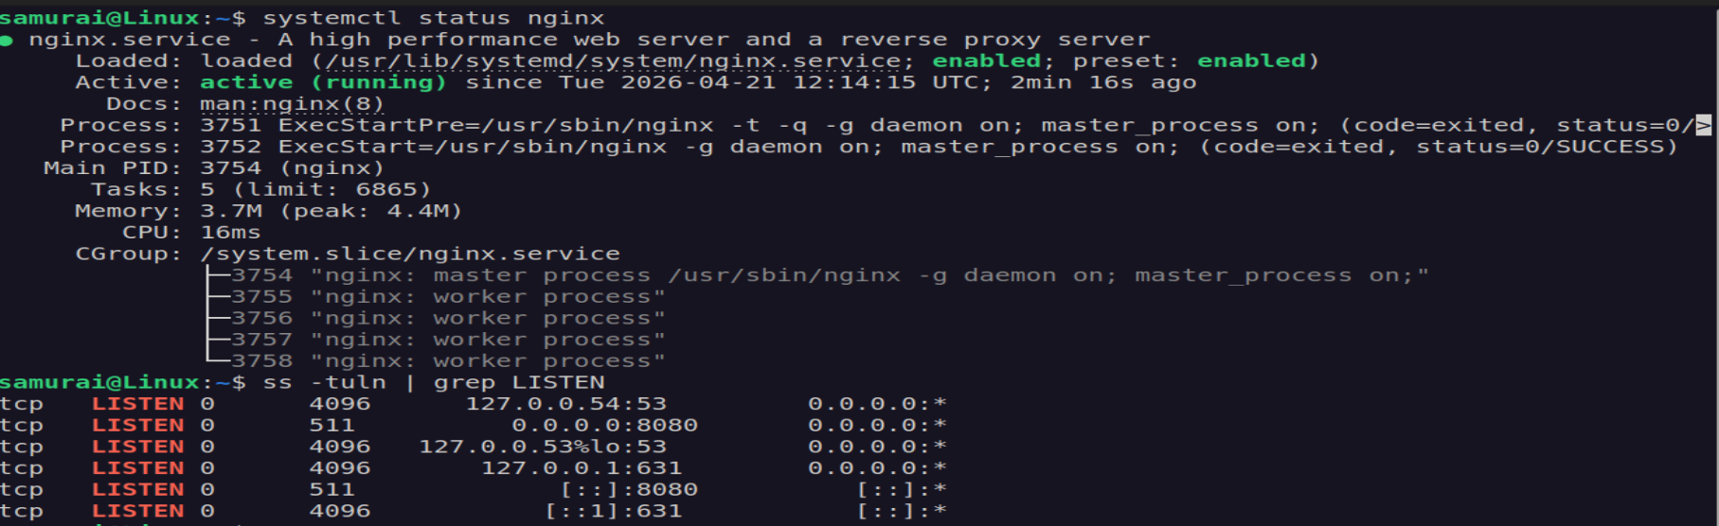Click the CPU value '16ms'

pyautogui.click(x=230, y=233)
